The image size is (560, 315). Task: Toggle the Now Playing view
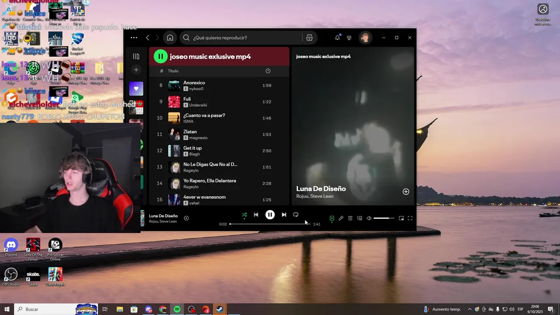(x=332, y=218)
